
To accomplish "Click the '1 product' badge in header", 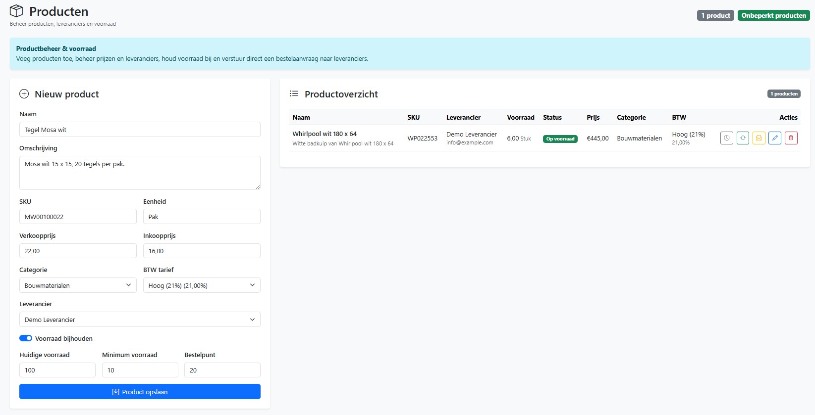I will 715,15.
